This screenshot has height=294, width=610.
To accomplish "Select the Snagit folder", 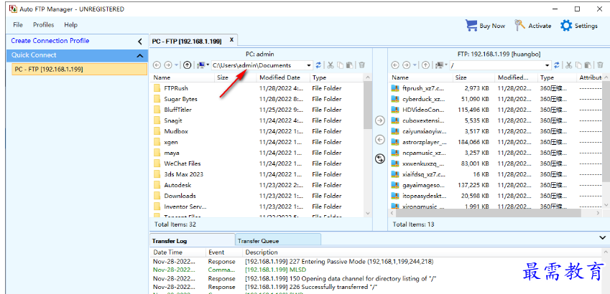I will coord(173,120).
